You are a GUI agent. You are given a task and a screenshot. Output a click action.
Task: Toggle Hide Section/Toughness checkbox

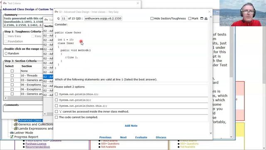pos(152,18)
